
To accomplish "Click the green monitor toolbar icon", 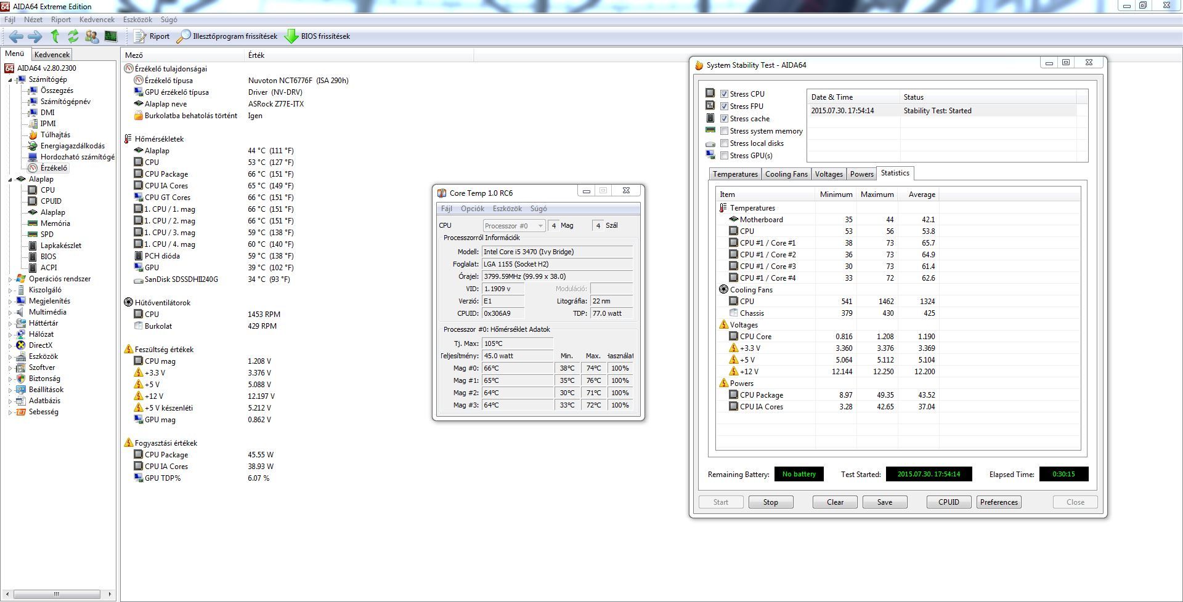I will pyautogui.click(x=110, y=36).
